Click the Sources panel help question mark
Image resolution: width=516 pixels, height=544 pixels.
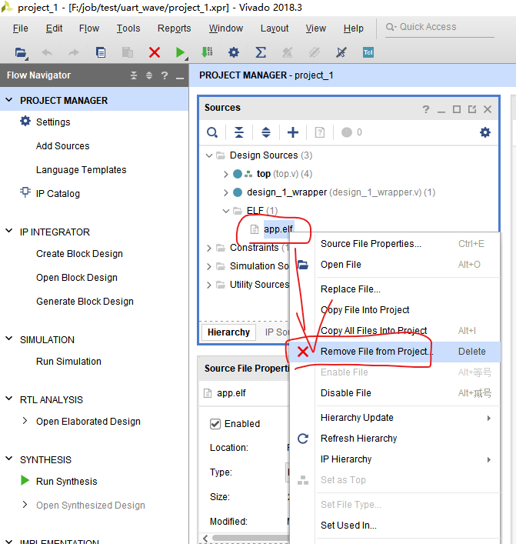(x=426, y=109)
